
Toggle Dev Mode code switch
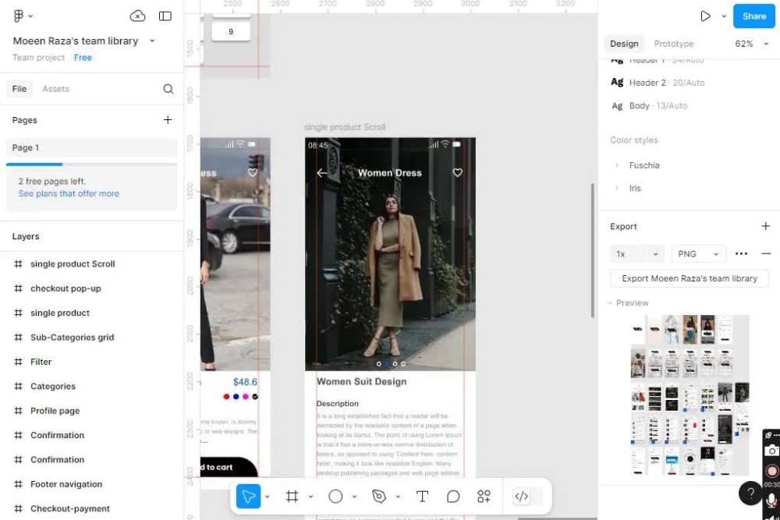coord(522,496)
